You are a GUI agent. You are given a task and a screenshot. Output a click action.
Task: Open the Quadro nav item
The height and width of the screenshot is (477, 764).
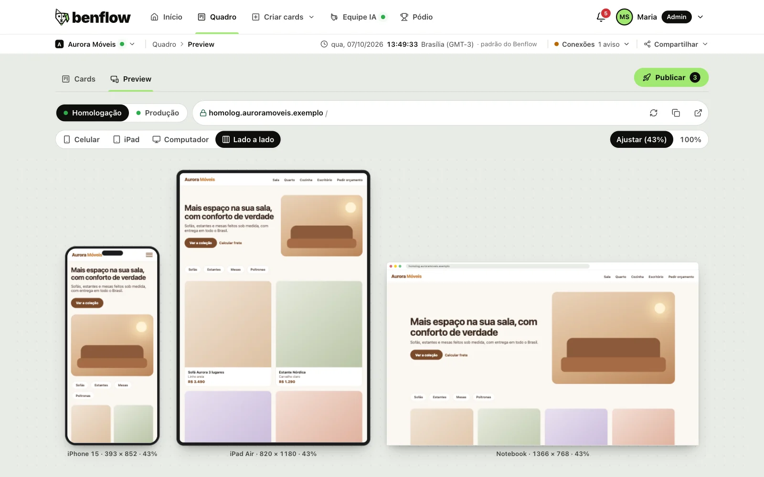[217, 17]
